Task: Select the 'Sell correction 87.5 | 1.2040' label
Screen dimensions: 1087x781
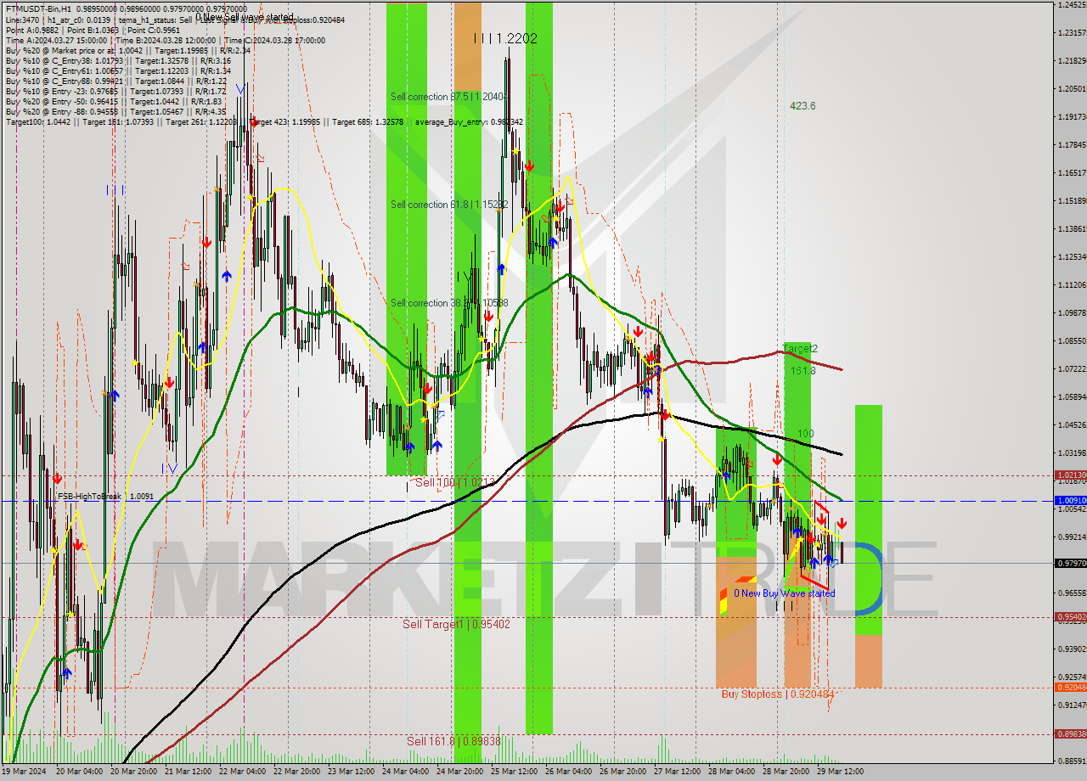Action: click(448, 97)
